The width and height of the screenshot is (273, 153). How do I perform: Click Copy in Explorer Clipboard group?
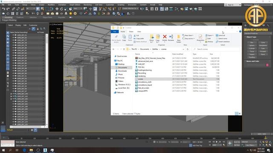coord(124,38)
